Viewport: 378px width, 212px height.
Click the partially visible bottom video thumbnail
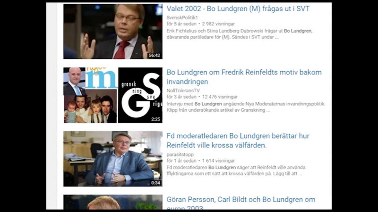coord(113,202)
